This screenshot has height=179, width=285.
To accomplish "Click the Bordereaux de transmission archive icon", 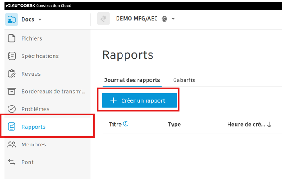I will point(12,92).
